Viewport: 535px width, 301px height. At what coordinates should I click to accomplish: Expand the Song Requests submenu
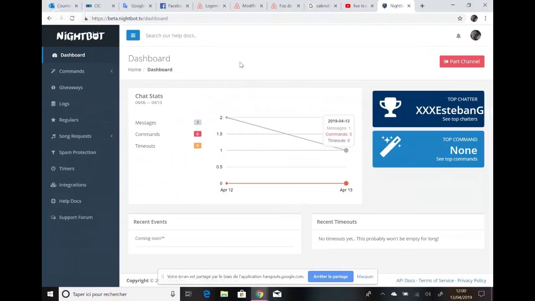click(x=80, y=136)
